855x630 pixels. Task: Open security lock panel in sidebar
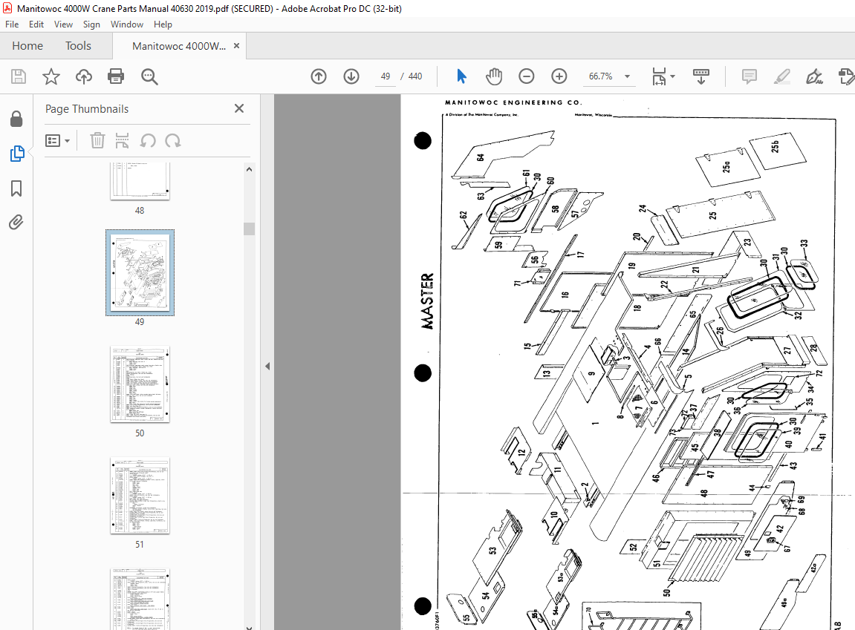click(x=16, y=119)
